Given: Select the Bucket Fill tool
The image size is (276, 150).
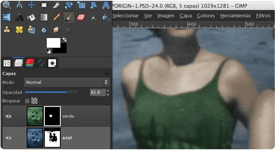Looking at the screenshot, I should click(x=32, y=17).
